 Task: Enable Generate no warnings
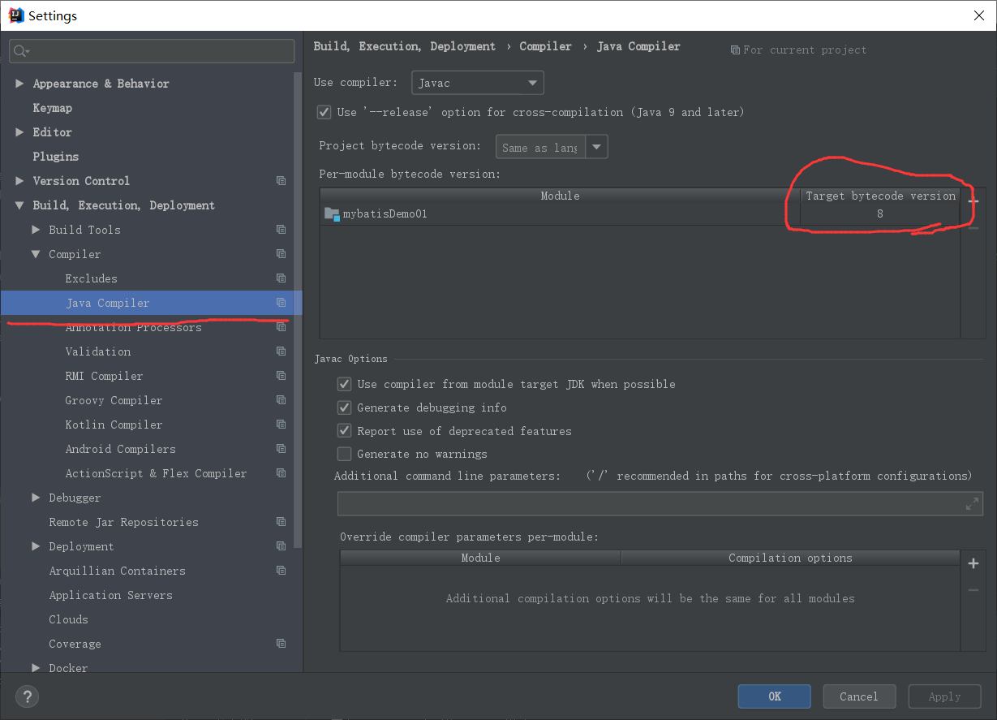tap(345, 454)
